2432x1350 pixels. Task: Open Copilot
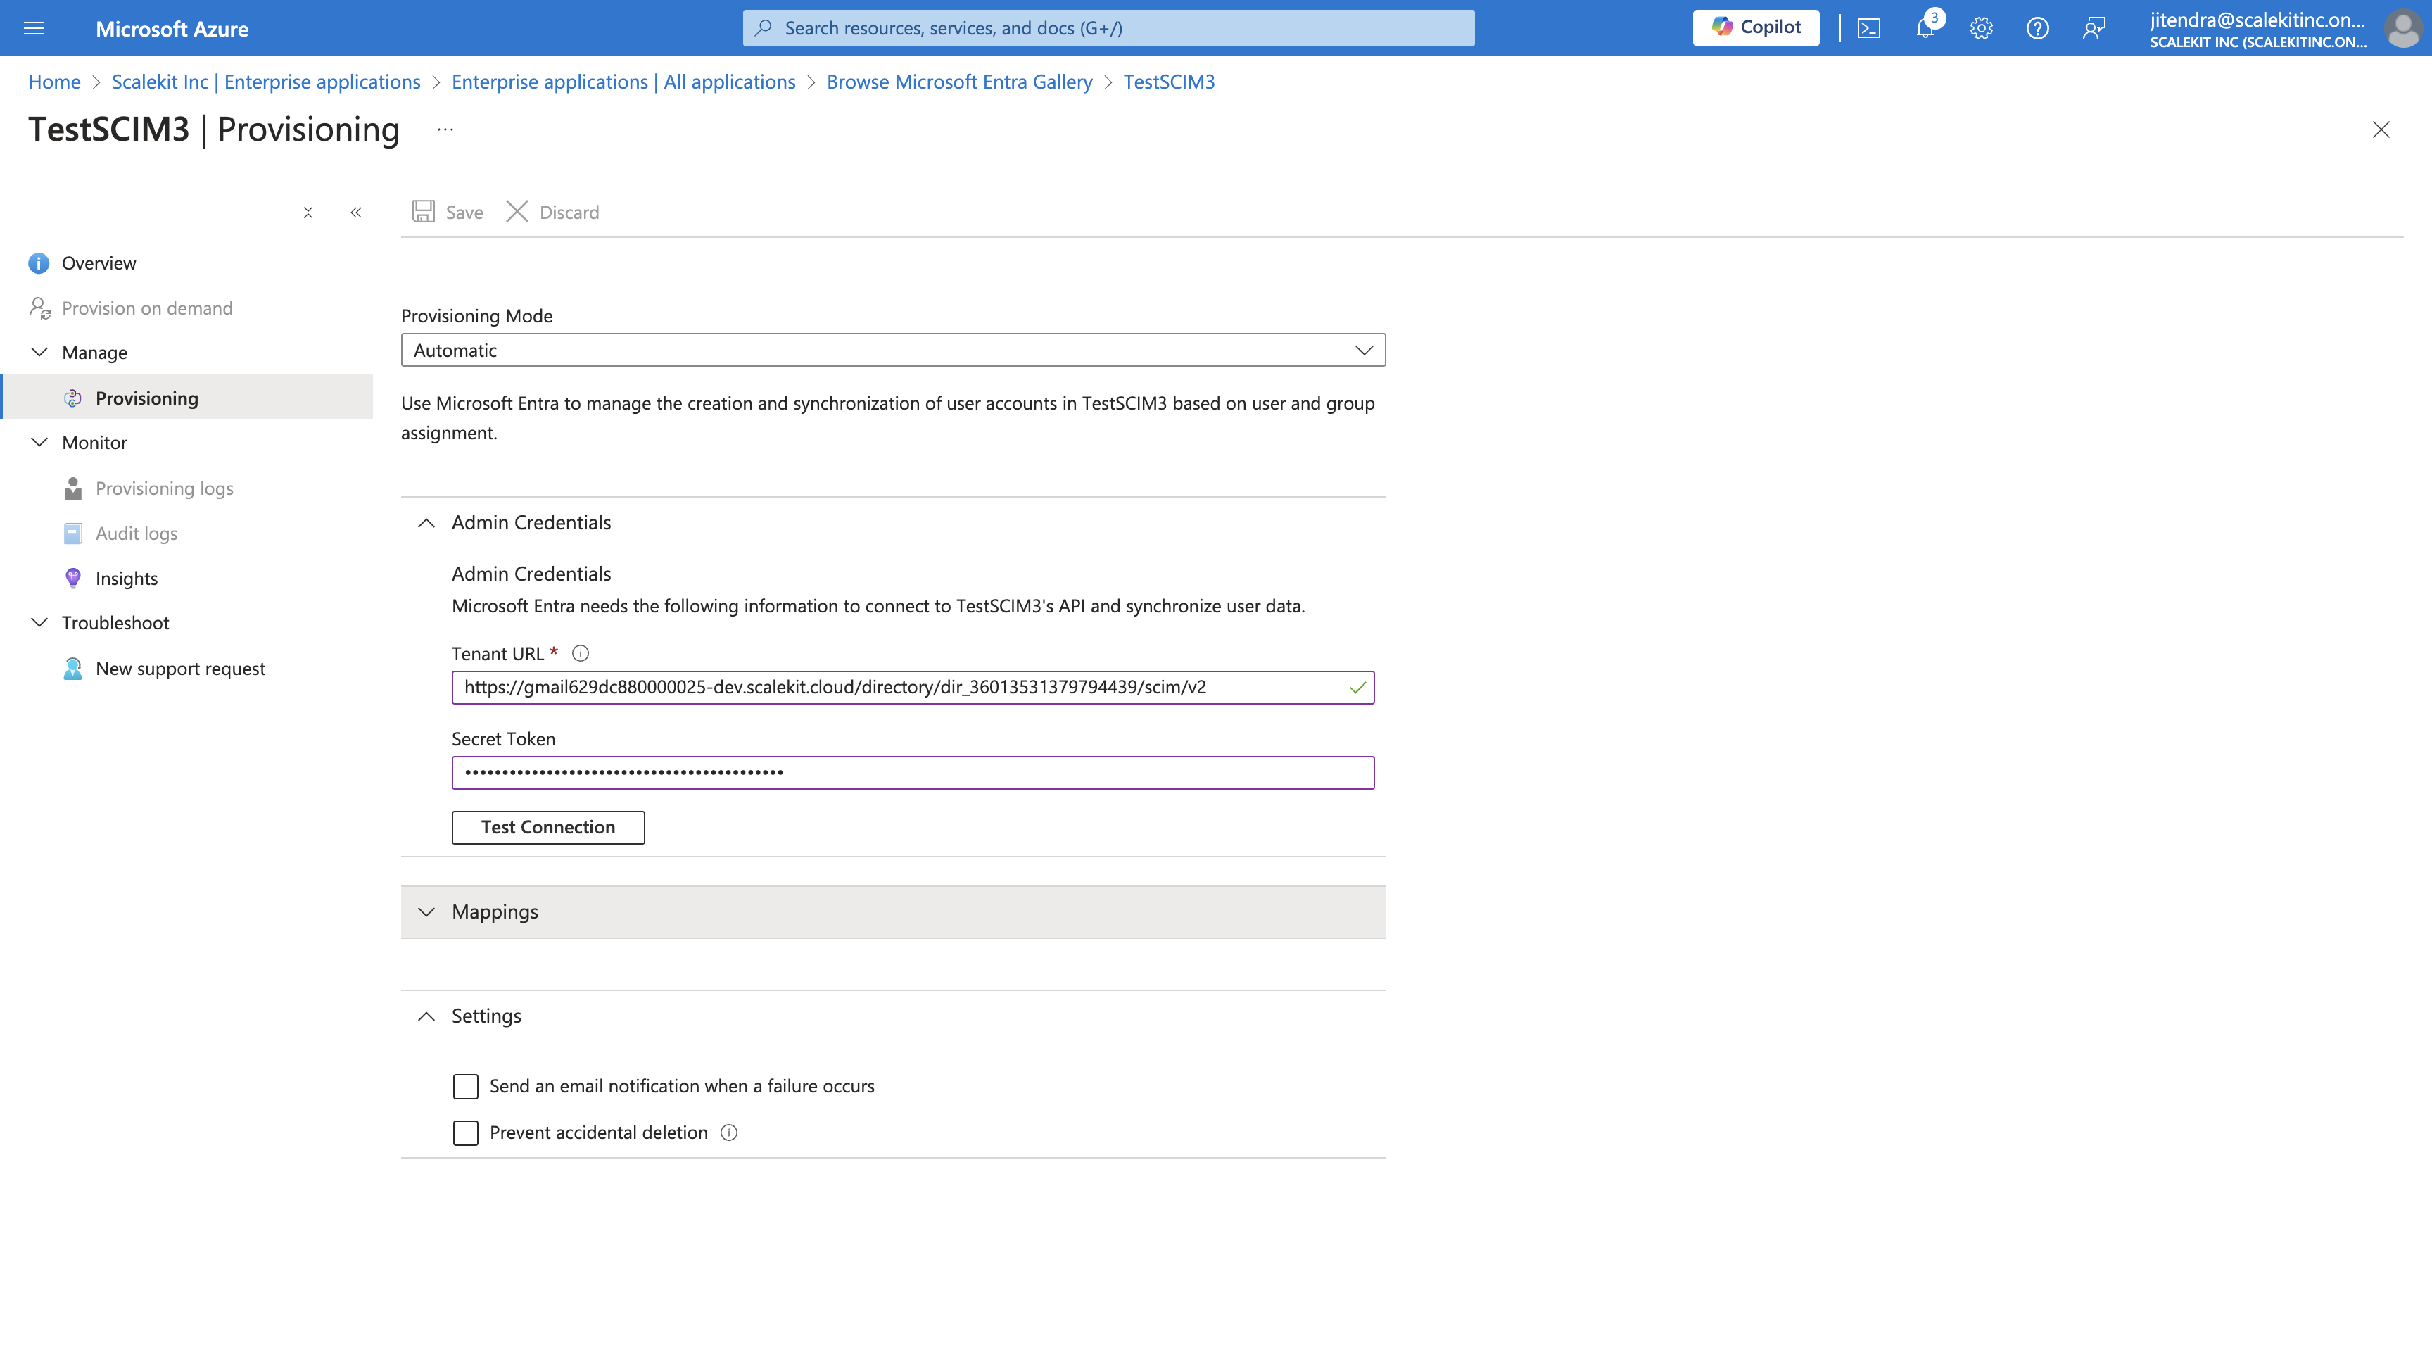click(1756, 27)
